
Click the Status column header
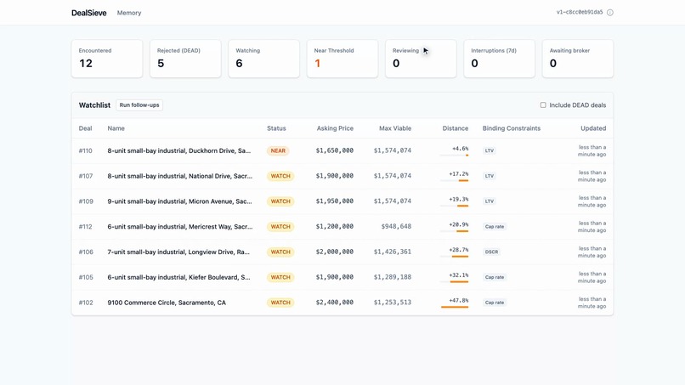coord(276,128)
